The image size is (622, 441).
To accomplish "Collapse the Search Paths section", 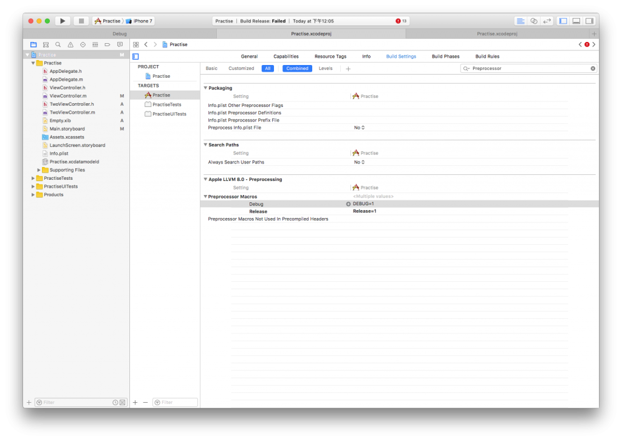I will click(205, 145).
